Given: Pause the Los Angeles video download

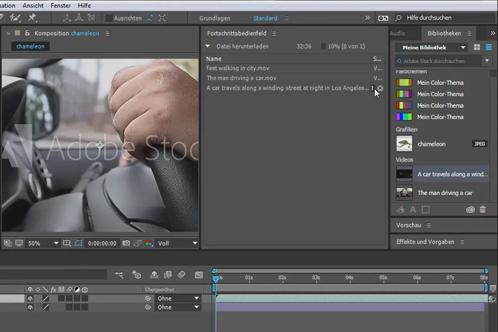Looking at the screenshot, I should pos(373,88).
